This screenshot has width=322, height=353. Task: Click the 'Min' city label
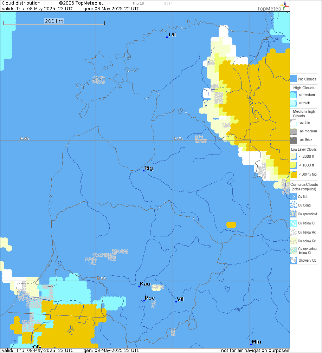256,342
